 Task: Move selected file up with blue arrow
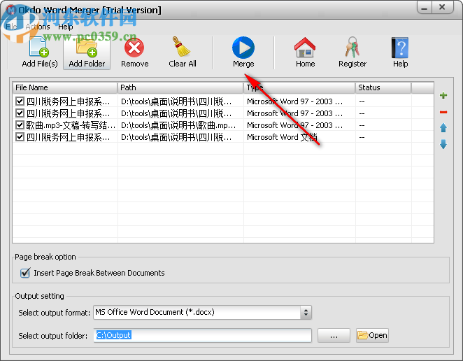[x=443, y=127]
